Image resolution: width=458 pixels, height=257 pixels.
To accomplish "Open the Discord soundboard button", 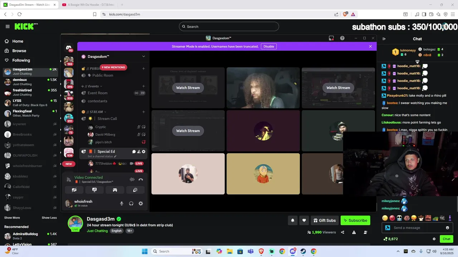I will tap(135, 190).
